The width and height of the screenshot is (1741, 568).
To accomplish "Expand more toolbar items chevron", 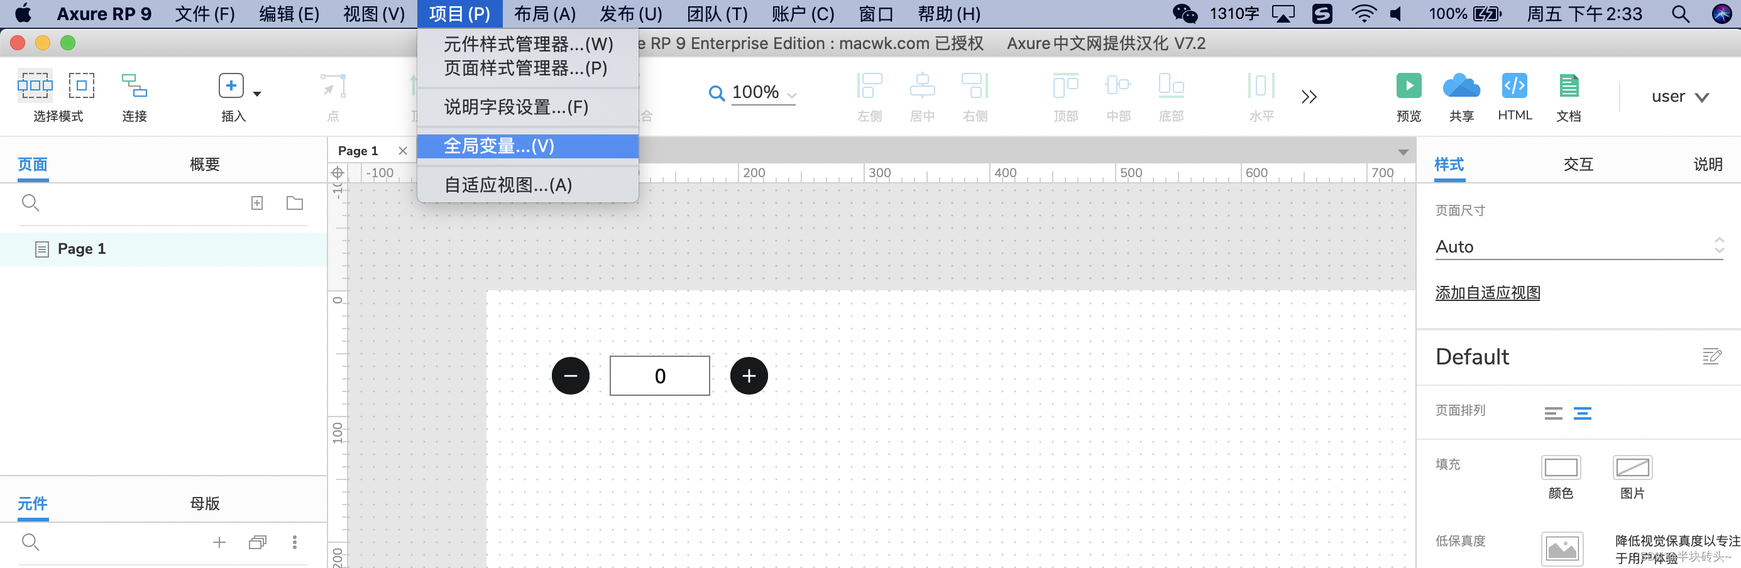I will point(1309,97).
